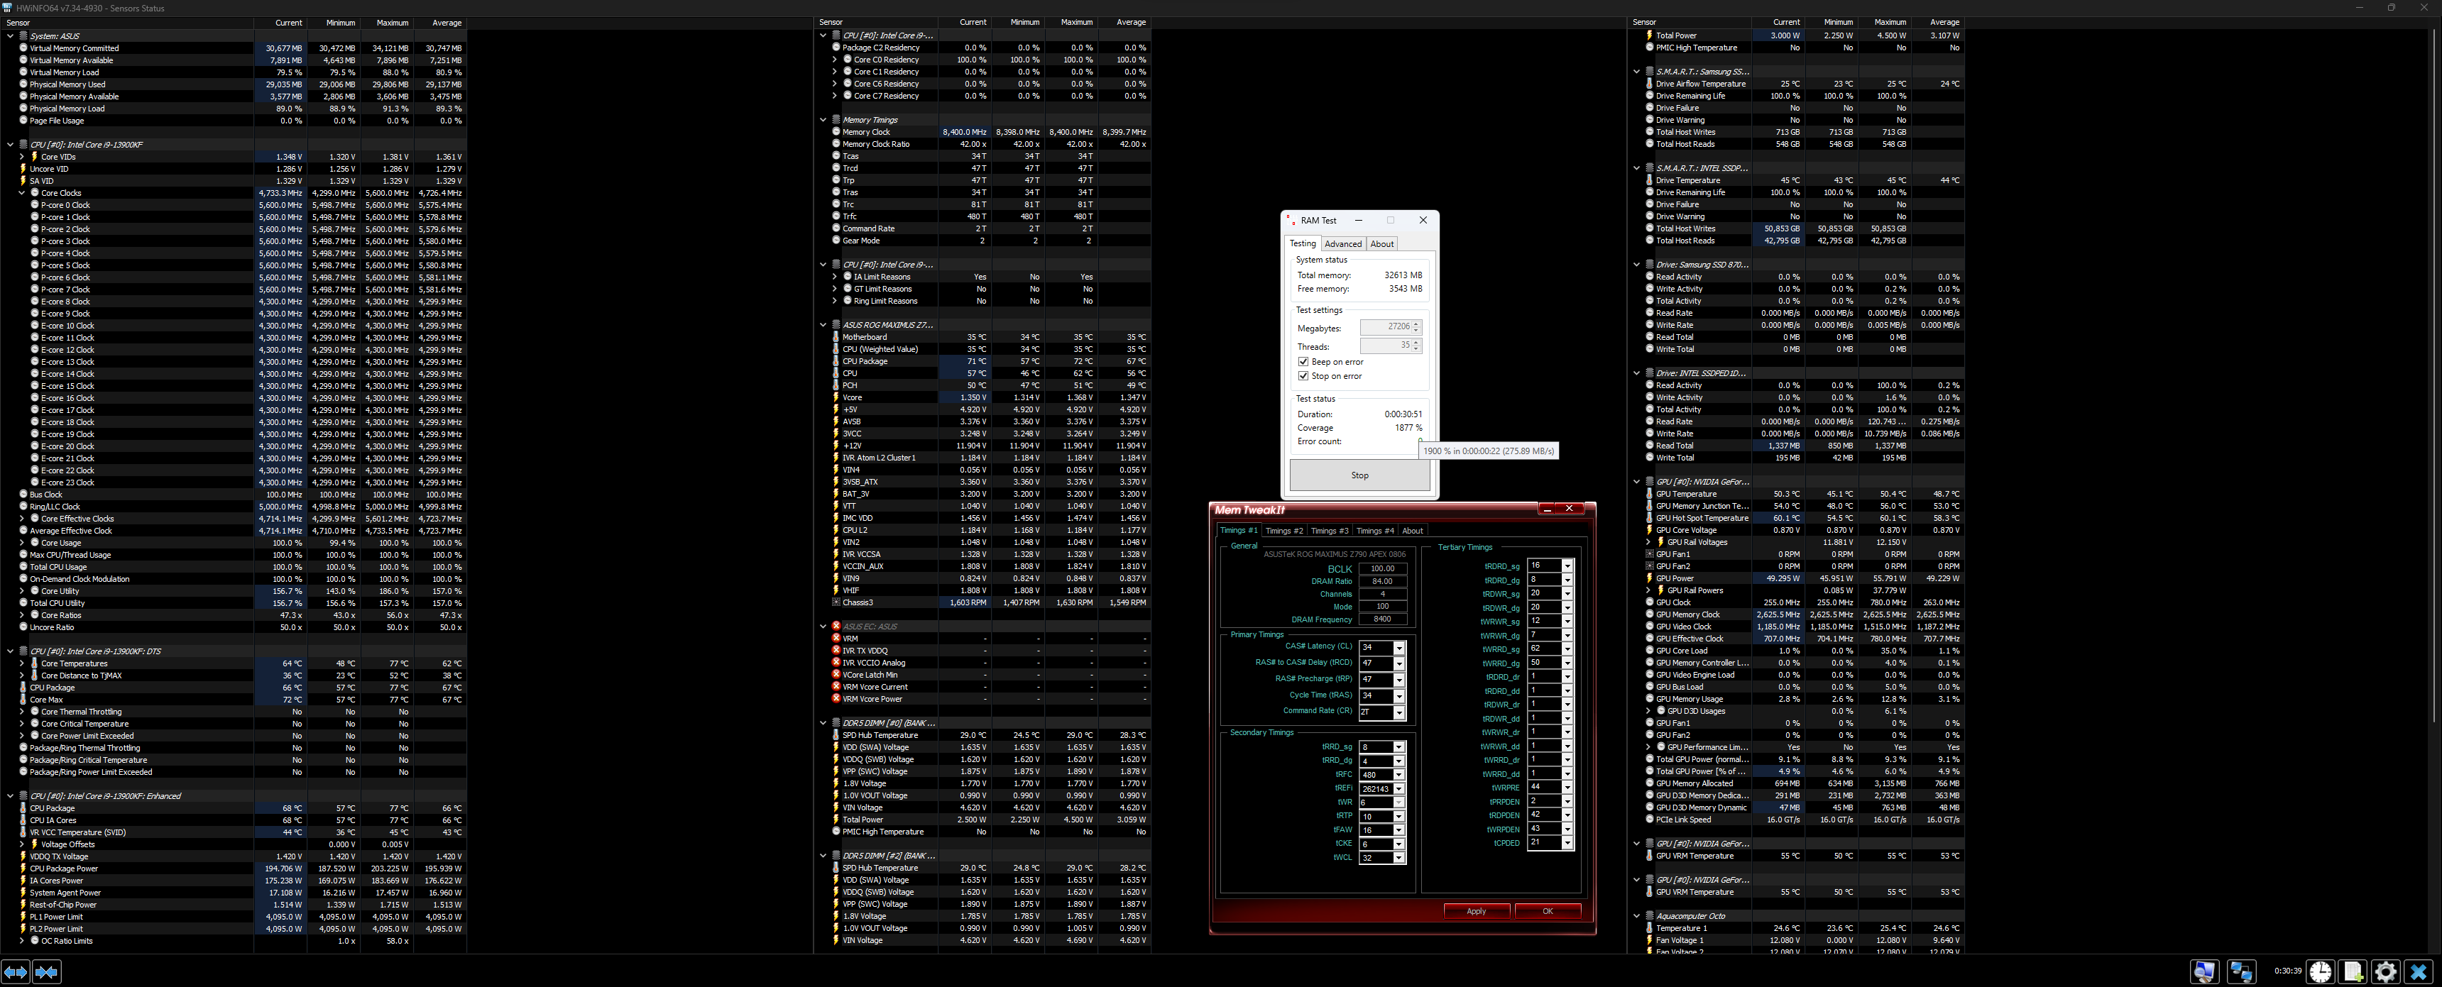Open the CAS# Latency (CL) dropdown
The image size is (2442, 987).
[x=1399, y=648]
